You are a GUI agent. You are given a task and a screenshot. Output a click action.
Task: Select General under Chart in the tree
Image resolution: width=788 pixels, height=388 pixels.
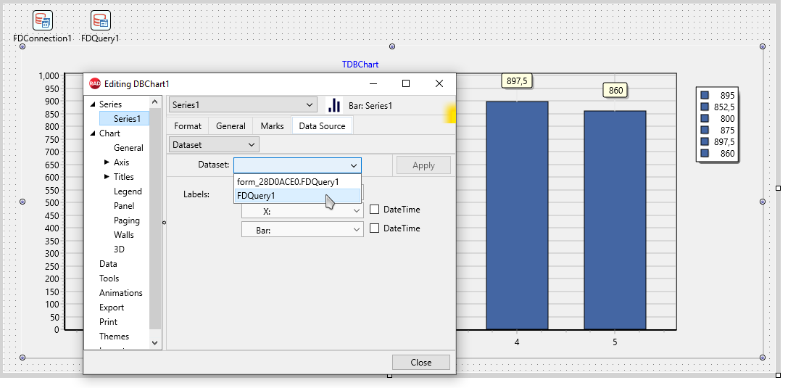pyautogui.click(x=128, y=148)
